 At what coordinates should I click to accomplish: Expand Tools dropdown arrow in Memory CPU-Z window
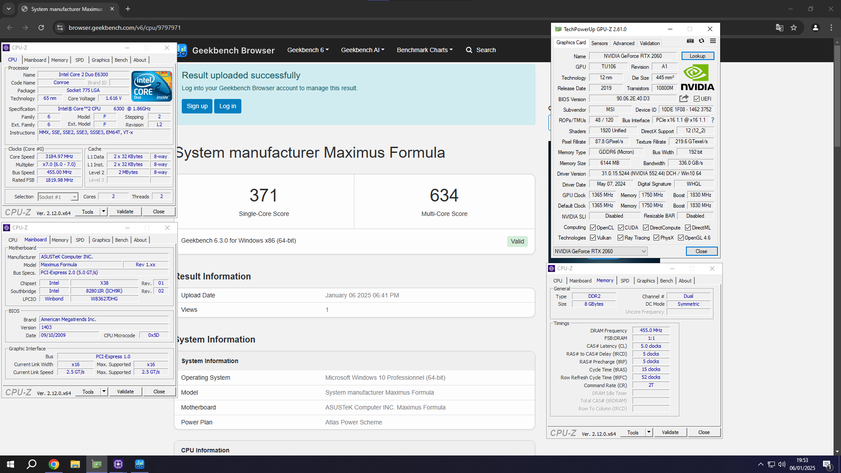649,432
